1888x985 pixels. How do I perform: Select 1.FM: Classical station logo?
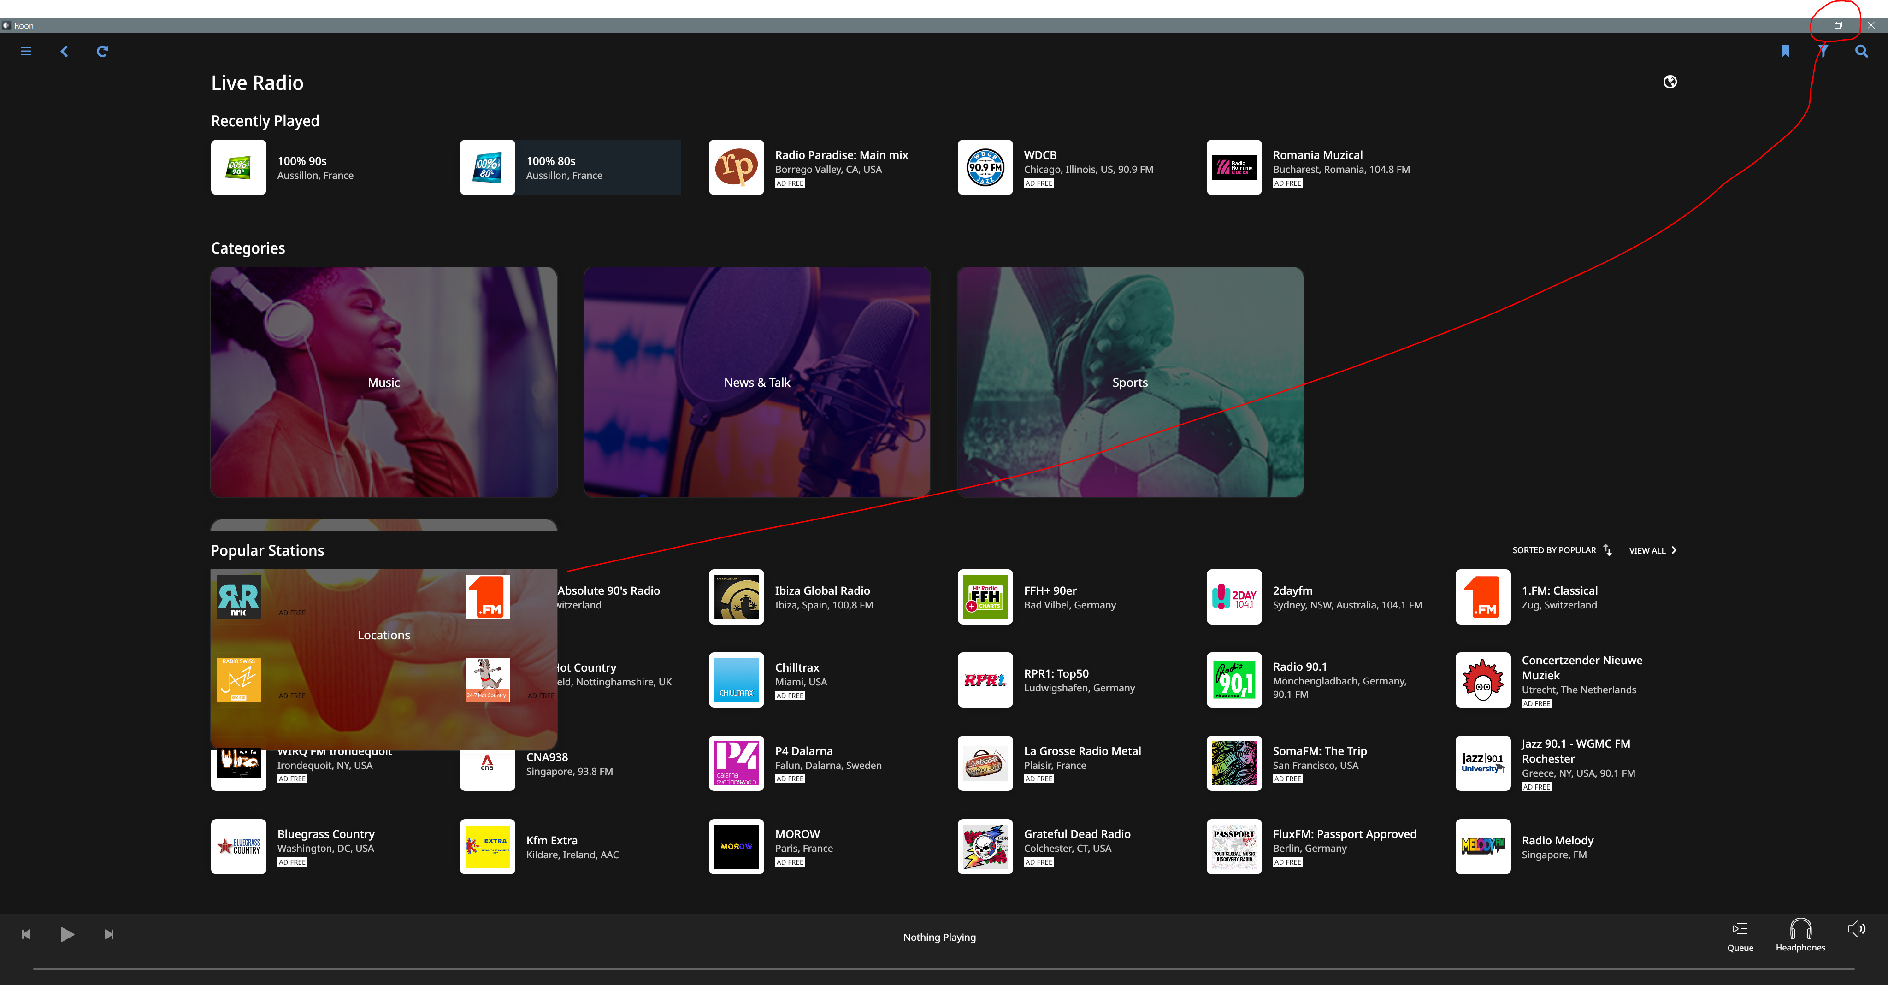tap(1483, 597)
